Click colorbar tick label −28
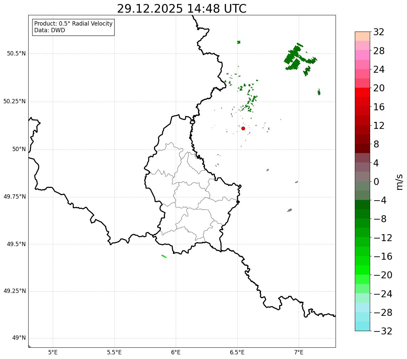This screenshot has height=359, width=407. coord(383,313)
